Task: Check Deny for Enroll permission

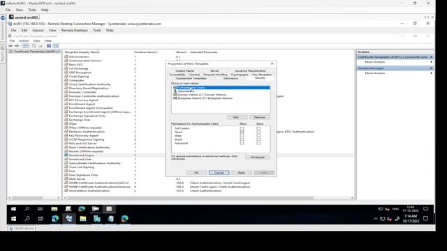Action: click(x=258, y=139)
